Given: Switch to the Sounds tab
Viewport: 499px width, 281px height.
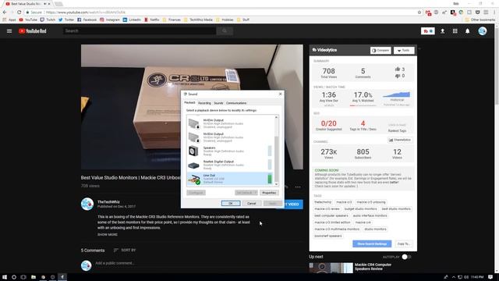Looking at the screenshot, I should (218, 103).
